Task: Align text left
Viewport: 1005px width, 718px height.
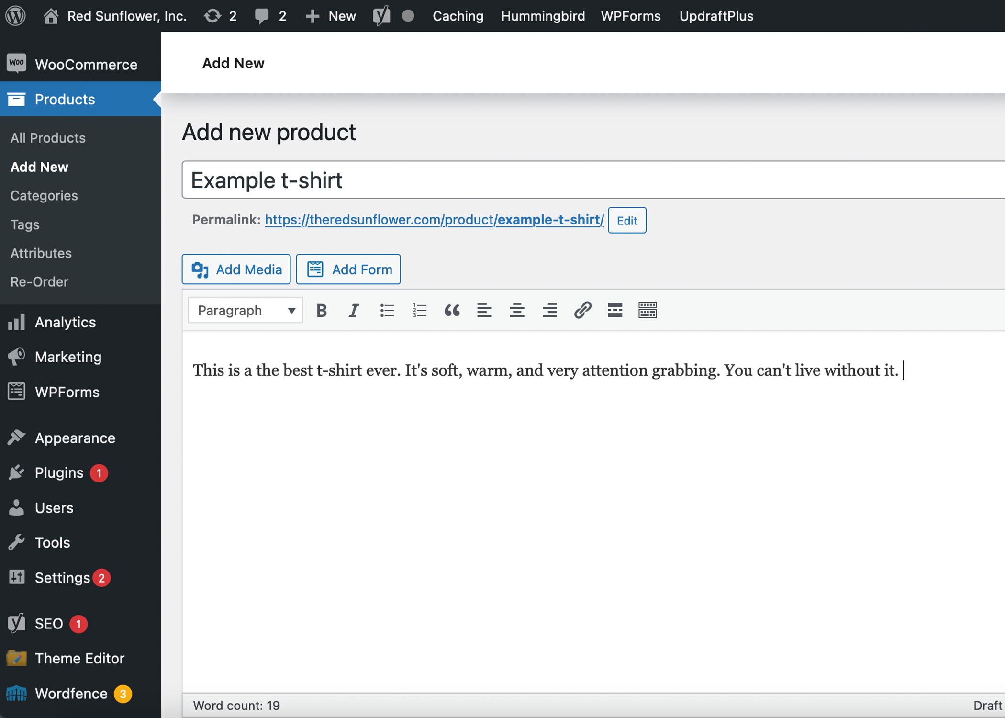Action: pos(484,310)
